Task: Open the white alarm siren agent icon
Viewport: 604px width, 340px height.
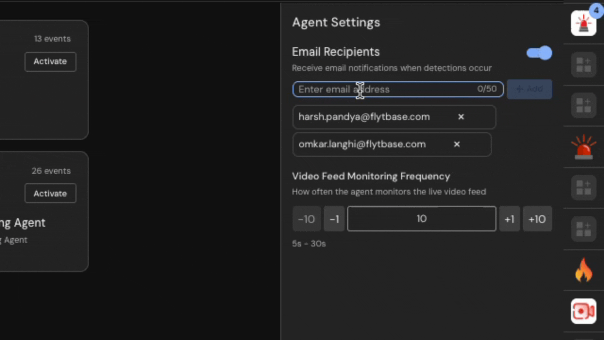Action: point(584,23)
